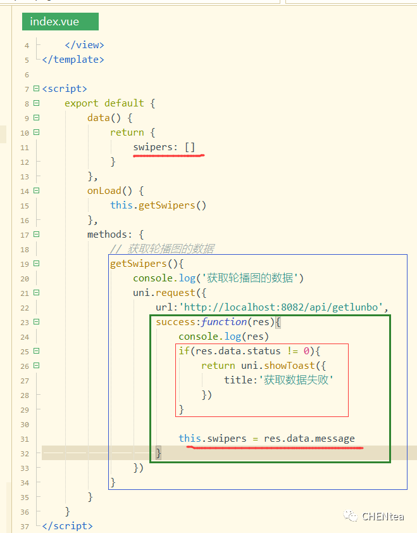This screenshot has width=417, height=533.
Task: Click line number 11 in the gutter
Action: point(25,148)
